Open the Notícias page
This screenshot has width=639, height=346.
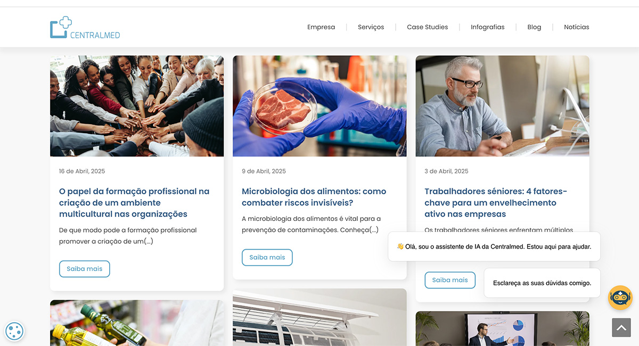click(576, 27)
